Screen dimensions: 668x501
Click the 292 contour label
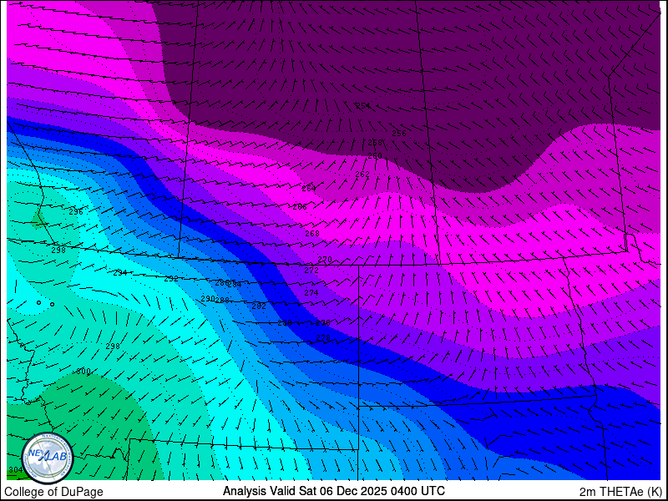(171, 279)
